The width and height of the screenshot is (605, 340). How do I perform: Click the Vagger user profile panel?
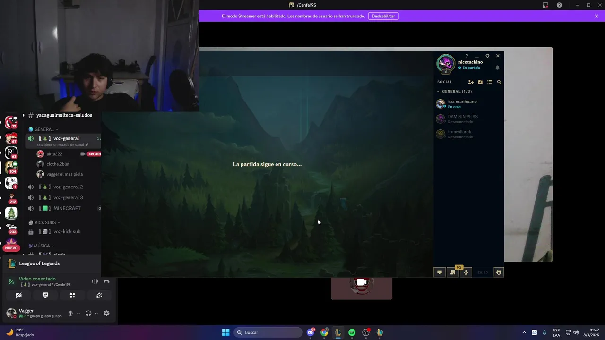point(35,313)
